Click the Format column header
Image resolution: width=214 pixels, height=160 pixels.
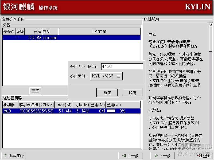coord(99,32)
